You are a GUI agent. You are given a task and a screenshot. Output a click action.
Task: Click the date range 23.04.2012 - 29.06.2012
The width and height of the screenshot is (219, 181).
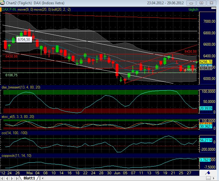[165, 3]
